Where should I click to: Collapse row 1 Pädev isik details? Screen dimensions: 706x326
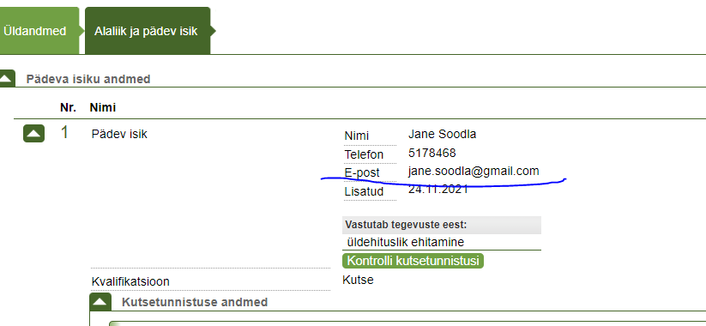coord(33,133)
